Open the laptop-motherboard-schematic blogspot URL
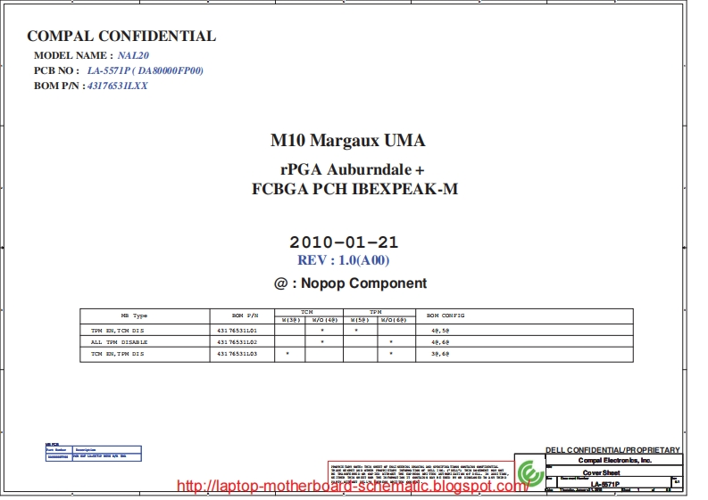Viewport: 708px width, 500px height. [x=353, y=487]
